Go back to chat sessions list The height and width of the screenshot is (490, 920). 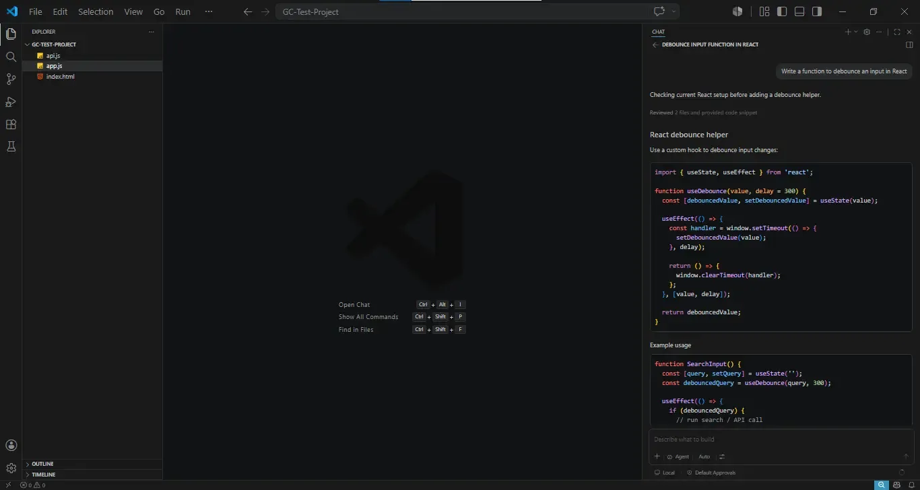coord(655,44)
